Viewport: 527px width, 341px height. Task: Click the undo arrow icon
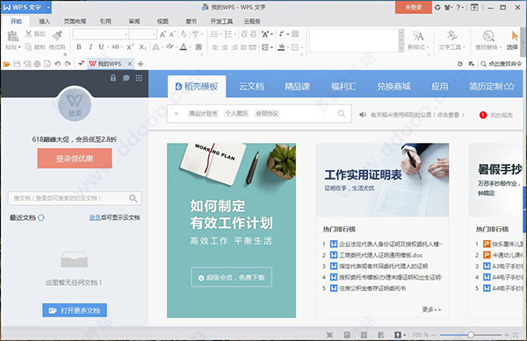tap(57, 64)
